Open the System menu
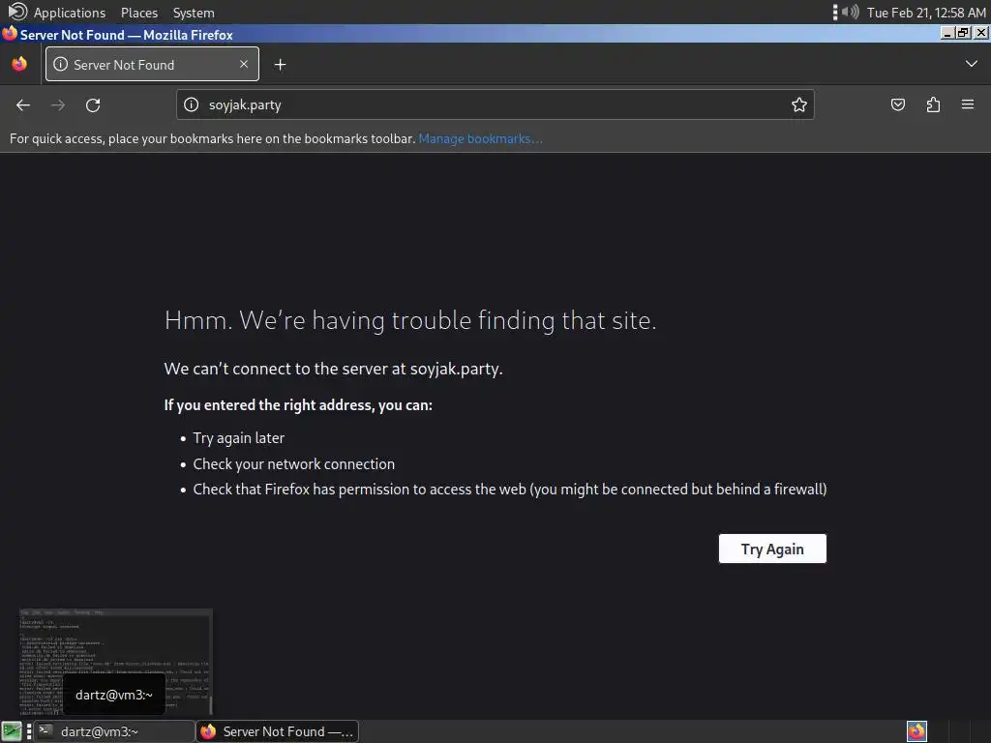 point(194,13)
